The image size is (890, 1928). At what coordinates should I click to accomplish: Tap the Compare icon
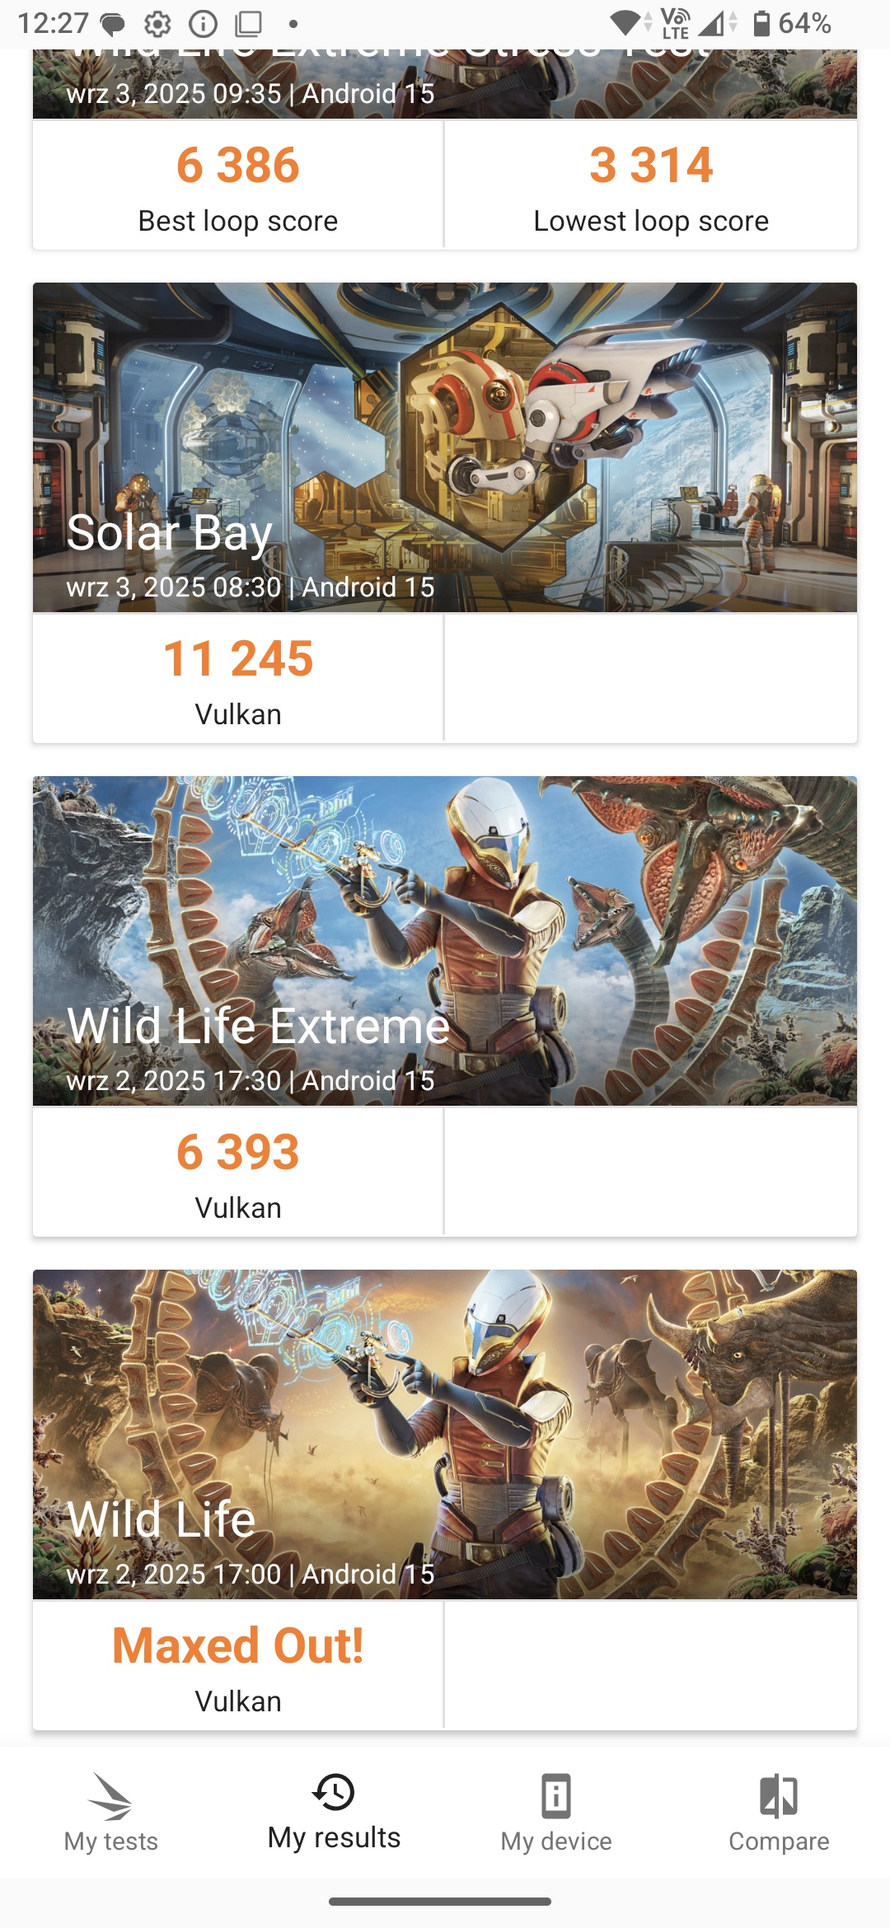779,1796
